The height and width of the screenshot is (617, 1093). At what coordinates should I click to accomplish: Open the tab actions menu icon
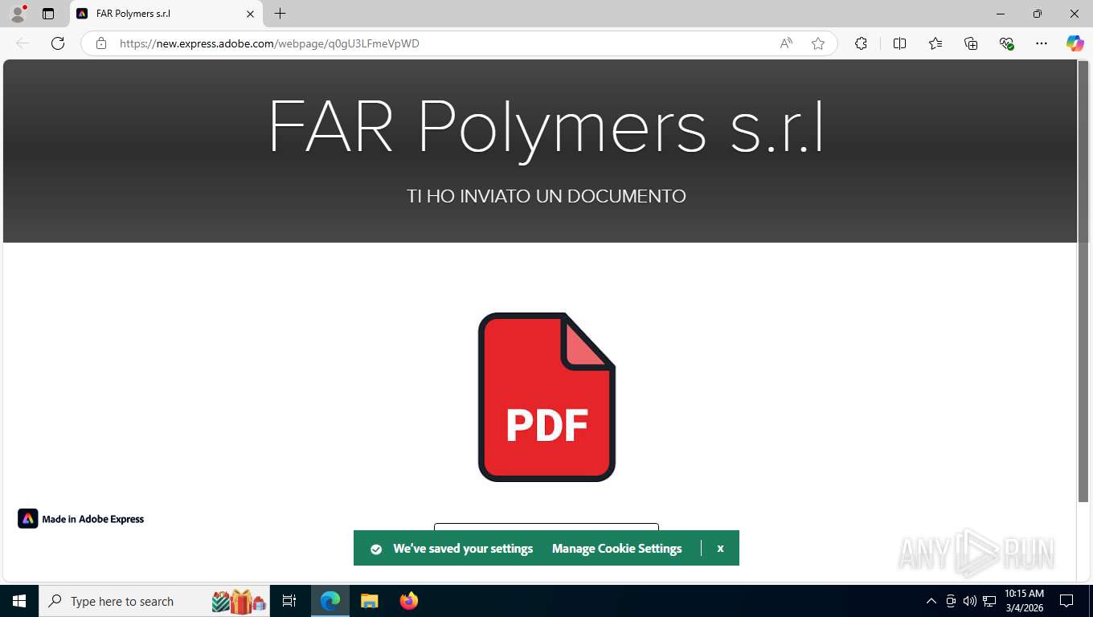pyautogui.click(x=48, y=14)
